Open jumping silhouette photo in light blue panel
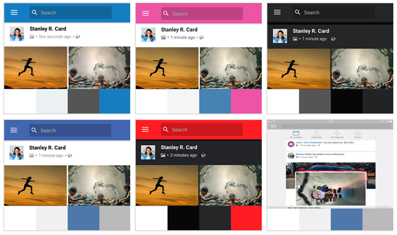 tap(36, 68)
